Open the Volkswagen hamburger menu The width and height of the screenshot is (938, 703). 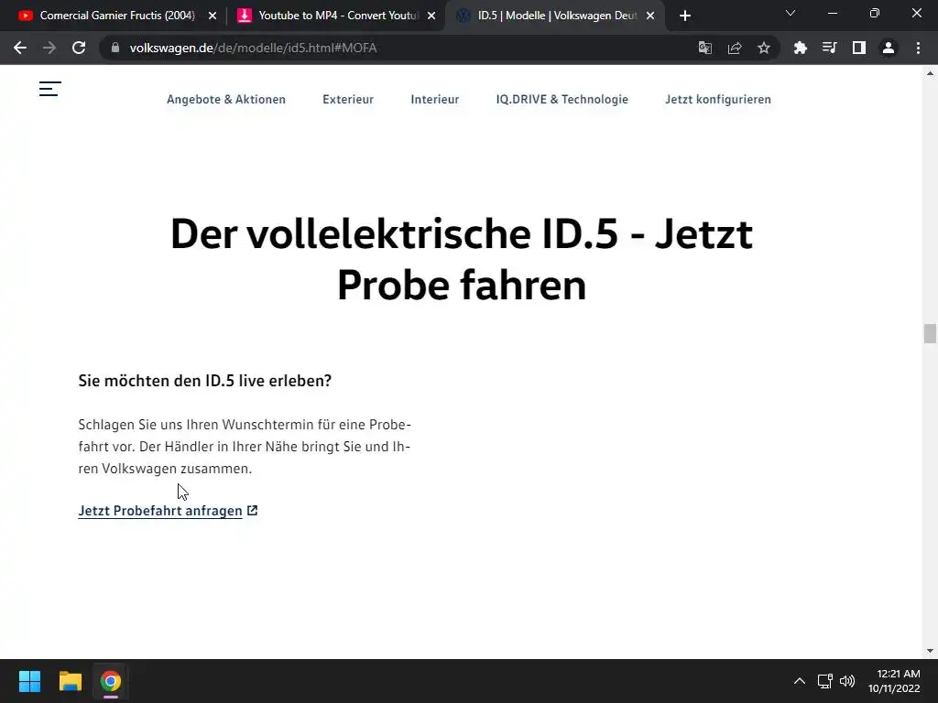(50, 89)
